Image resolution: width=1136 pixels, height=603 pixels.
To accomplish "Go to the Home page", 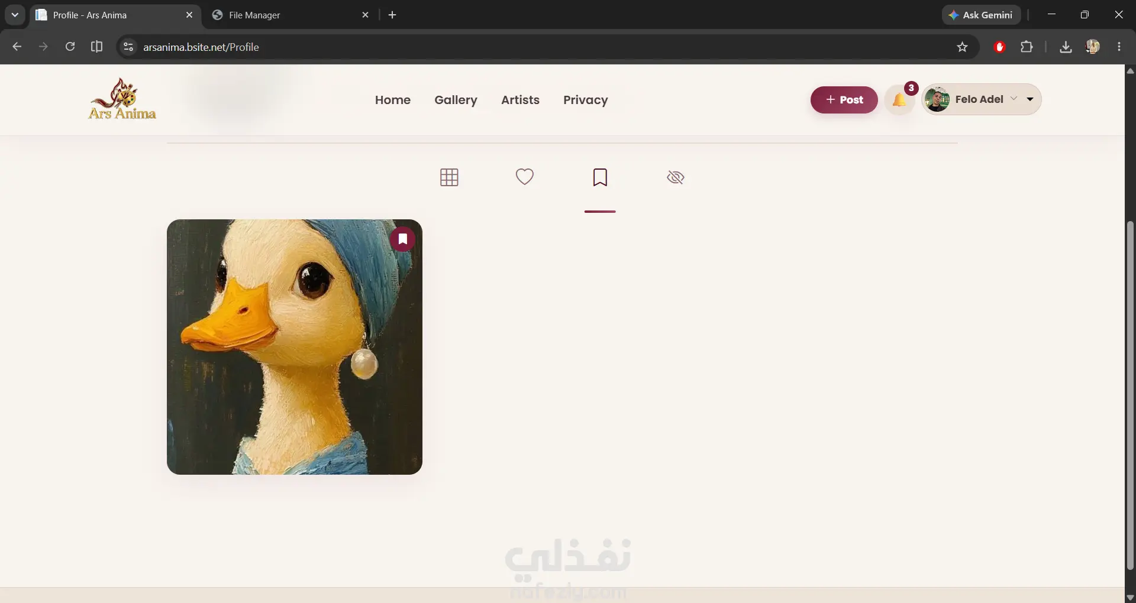I will 393,100.
